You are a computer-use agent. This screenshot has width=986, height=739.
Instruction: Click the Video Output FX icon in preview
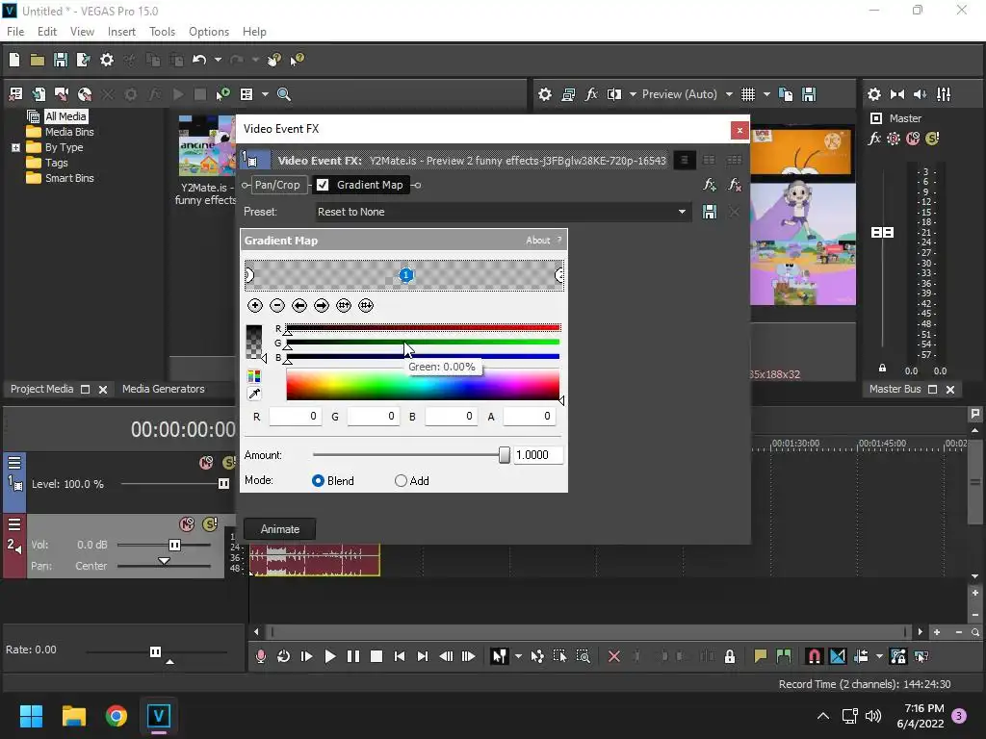(x=591, y=94)
